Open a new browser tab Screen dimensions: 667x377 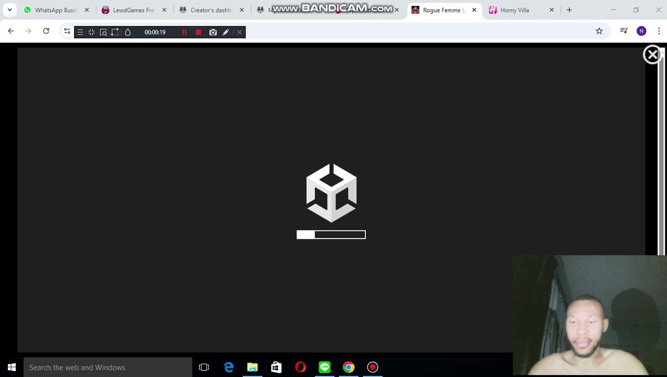[x=569, y=10]
